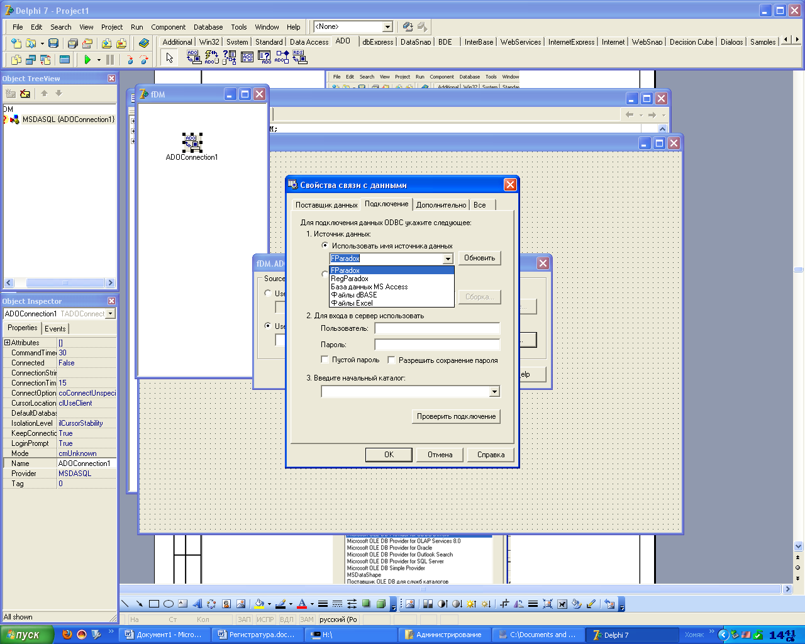Viewport: 805px width, 644px height.
Task: Click the Save All toolbar icon
Action: click(72, 43)
